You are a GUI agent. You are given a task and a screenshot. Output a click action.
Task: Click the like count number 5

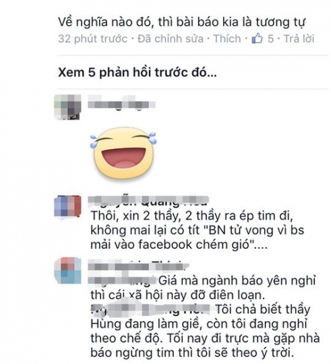(271, 38)
